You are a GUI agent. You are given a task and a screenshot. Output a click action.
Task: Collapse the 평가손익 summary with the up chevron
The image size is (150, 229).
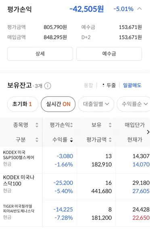(140, 9)
